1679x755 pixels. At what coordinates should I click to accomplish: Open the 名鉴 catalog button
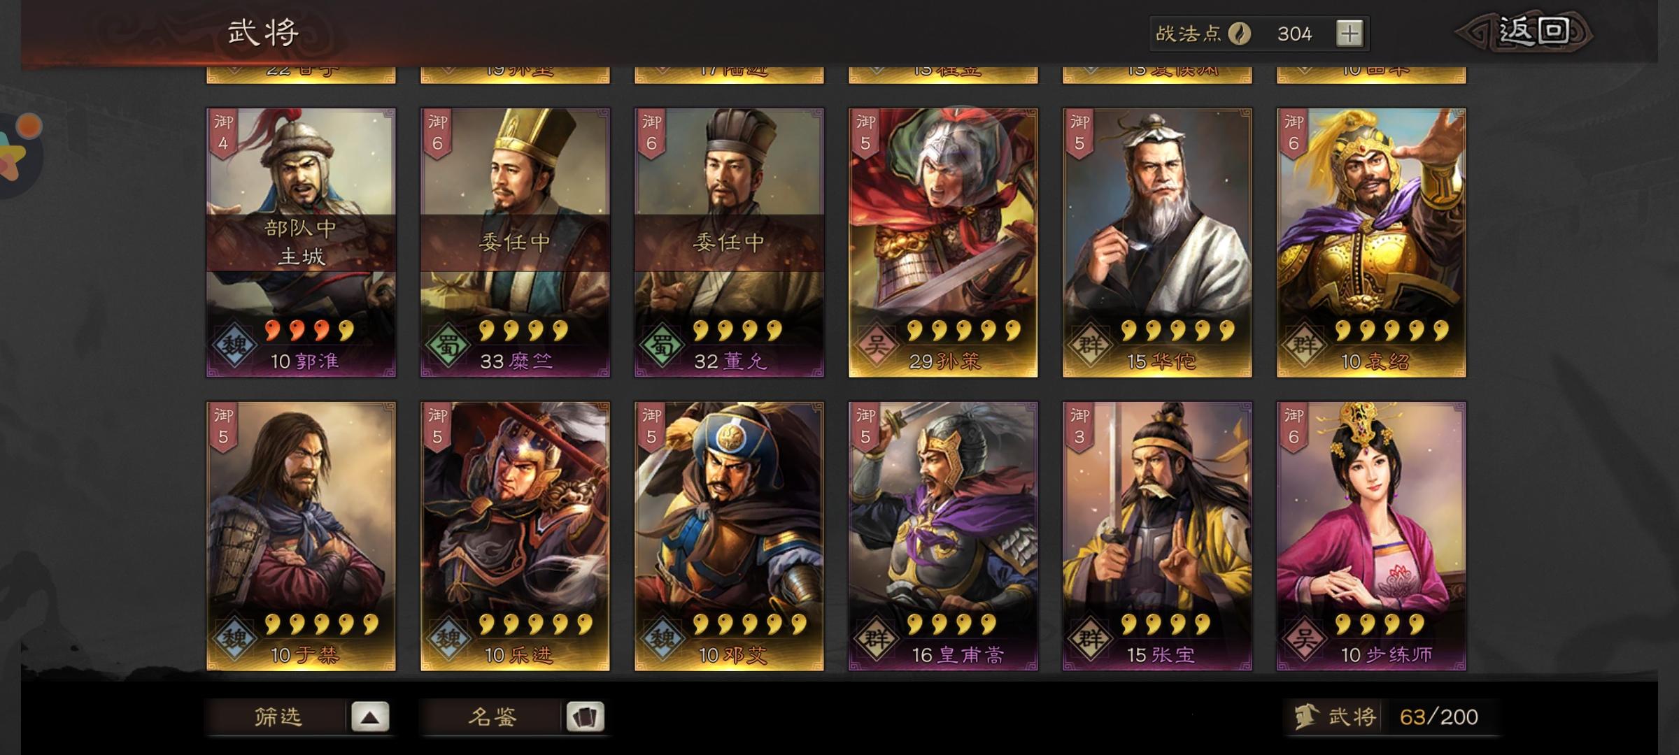point(492,717)
